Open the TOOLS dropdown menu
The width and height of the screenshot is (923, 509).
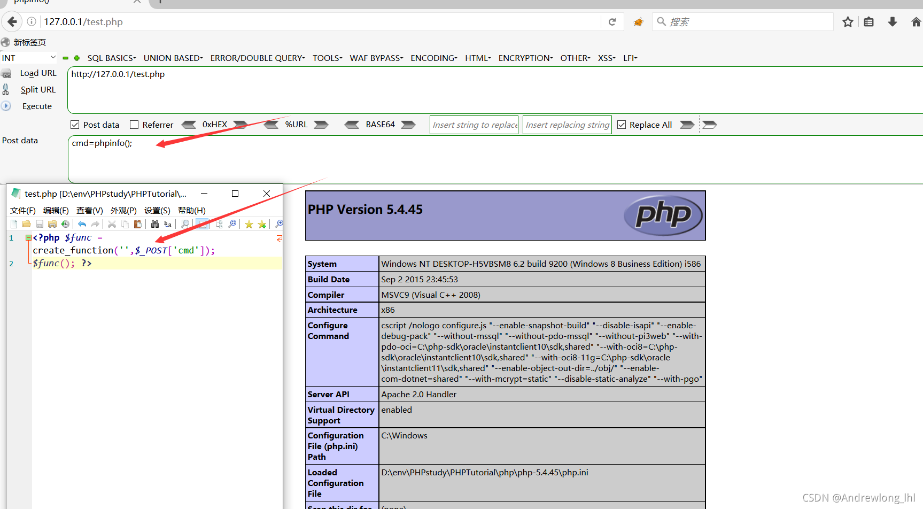[328, 58]
